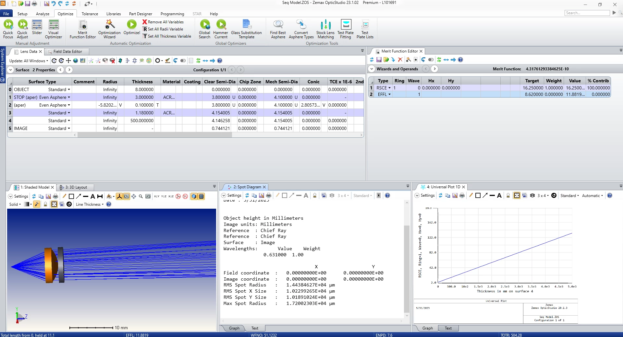Start the Optimization Wizard
This screenshot has height=337, width=623.
coord(109,29)
